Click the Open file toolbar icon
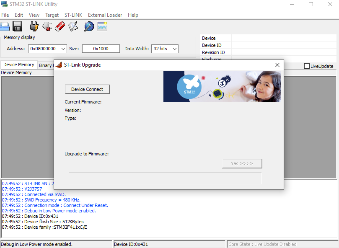 pos(5,26)
